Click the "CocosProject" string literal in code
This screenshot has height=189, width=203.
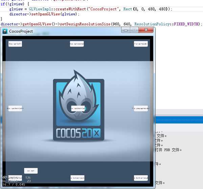point(104,9)
